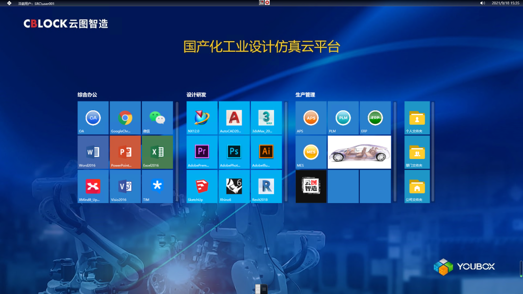Open the AutoCAD tile

[234, 118]
